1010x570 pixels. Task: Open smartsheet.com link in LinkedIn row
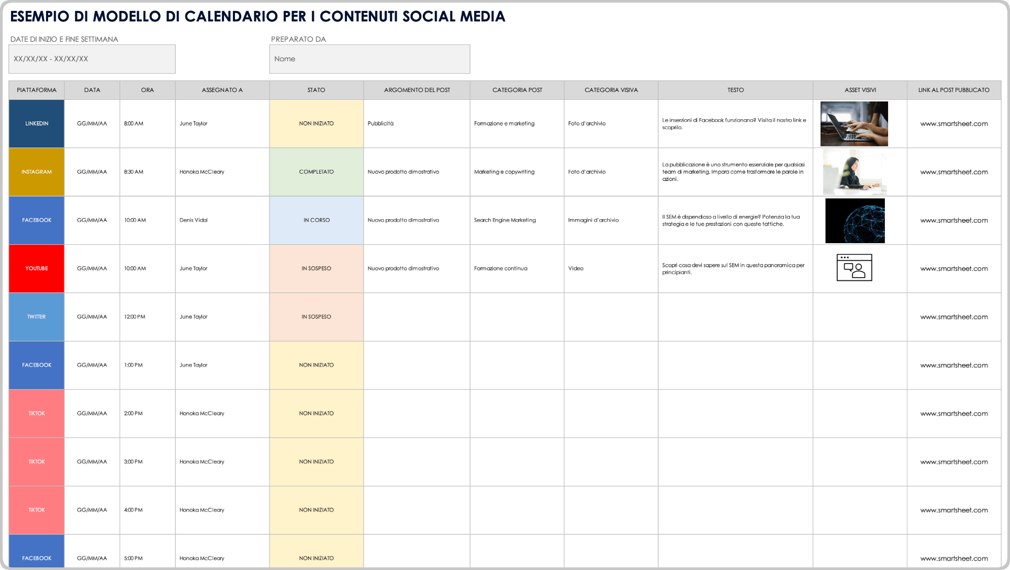click(954, 124)
